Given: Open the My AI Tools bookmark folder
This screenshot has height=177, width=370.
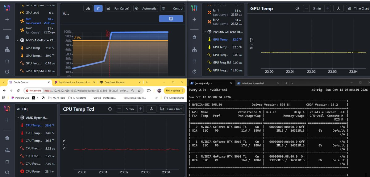Looking at the screenshot, I should pyautogui.click(x=56, y=98).
